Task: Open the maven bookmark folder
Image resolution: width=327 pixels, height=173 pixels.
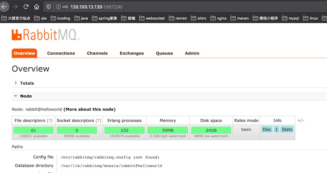Action: click(x=240, y=18)
